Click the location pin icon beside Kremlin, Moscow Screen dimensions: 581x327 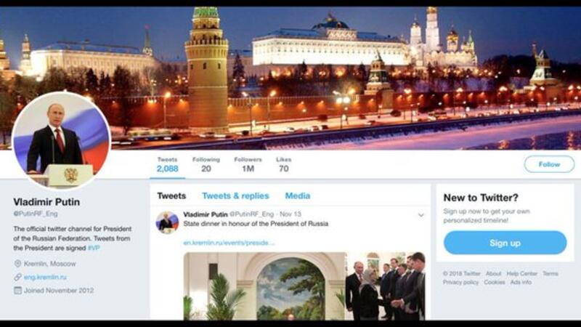(x=17, y=264)
